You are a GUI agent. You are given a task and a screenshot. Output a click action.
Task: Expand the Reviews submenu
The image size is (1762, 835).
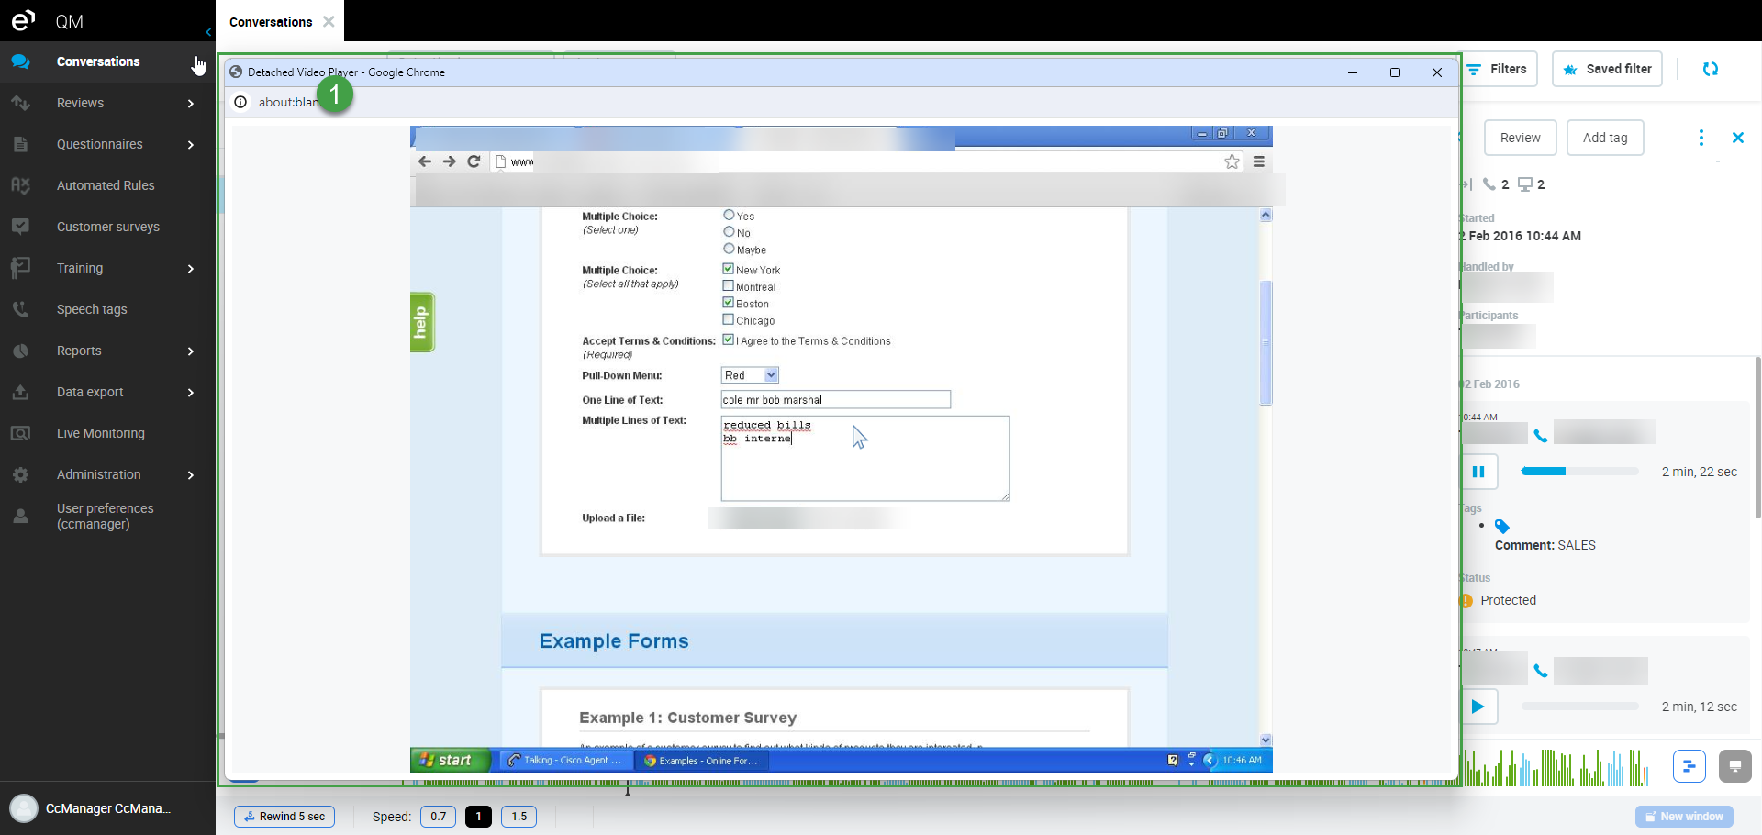coord(190,104)
